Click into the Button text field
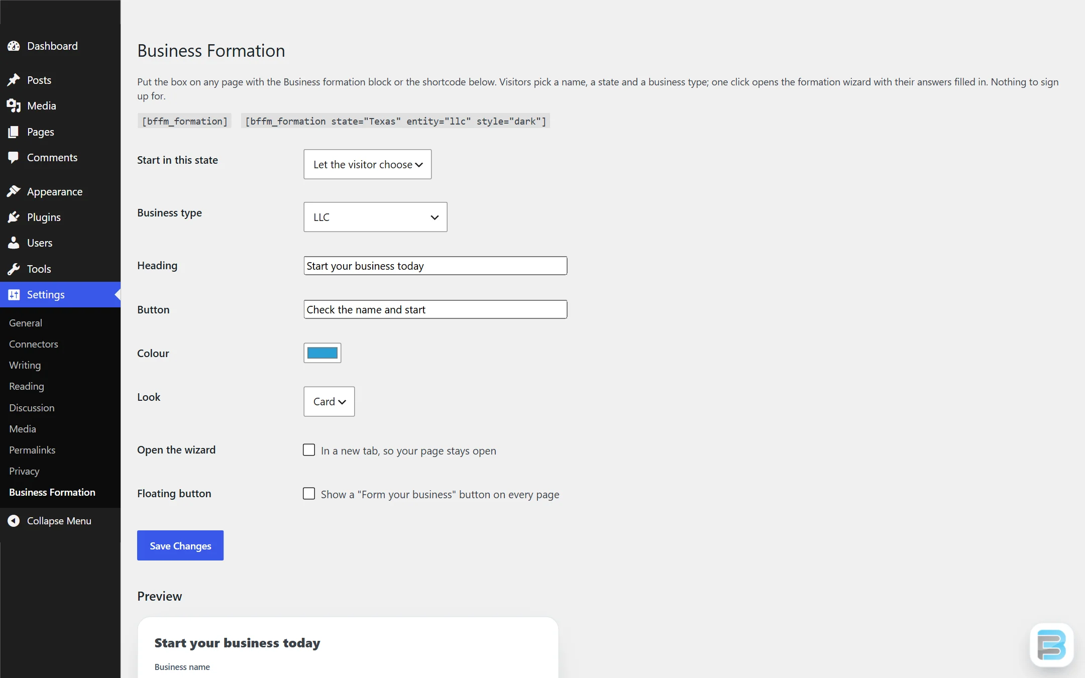The width and height of the screenshot is (1085, 678). pos(436,309)
